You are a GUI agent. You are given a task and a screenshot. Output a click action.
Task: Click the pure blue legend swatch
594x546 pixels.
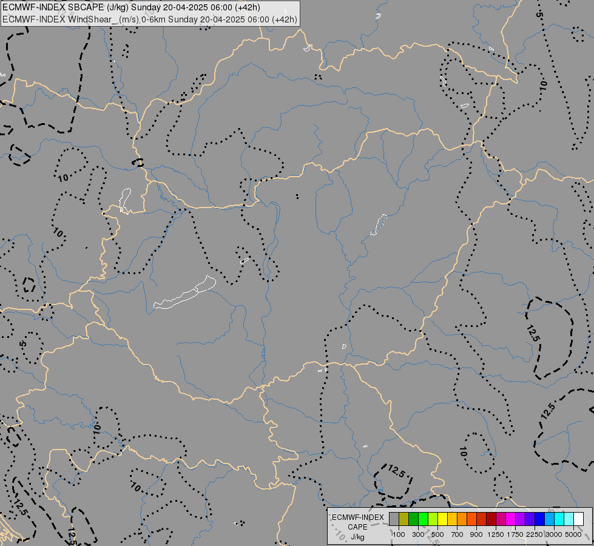tap(540, 519)
